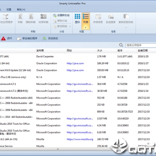Click the 复制到剪贴板 copy icon

(126, 16)
